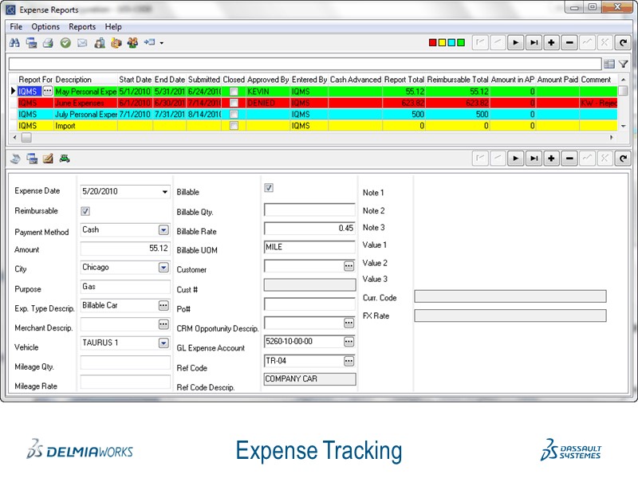Toggle the Reimbursable checkbox
The height and width of the screenshot is (478, 638).
click(85, 211)
